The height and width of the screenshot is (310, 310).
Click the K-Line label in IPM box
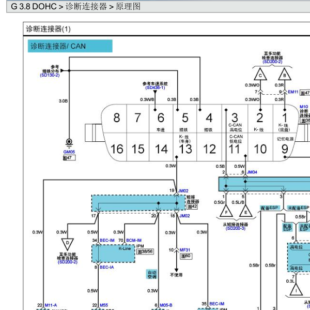[125, 248]
